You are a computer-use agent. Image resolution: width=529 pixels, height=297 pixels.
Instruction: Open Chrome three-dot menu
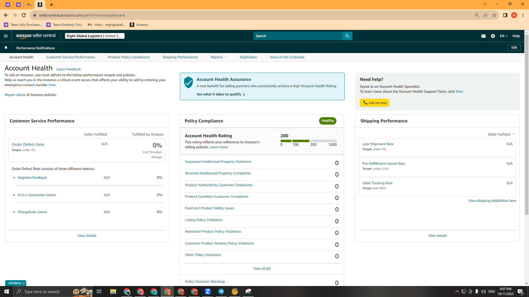pyautogui.click(x=523, y=15)
